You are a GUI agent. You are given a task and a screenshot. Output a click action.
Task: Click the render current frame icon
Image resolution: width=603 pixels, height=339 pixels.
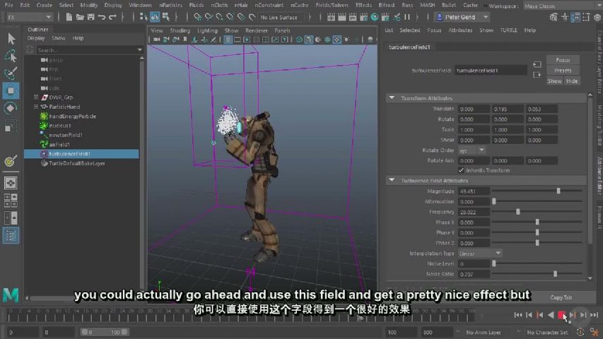coord(342,17)
